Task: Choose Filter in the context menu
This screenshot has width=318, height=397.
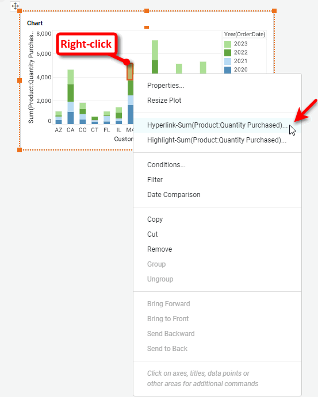Action: 155,180
